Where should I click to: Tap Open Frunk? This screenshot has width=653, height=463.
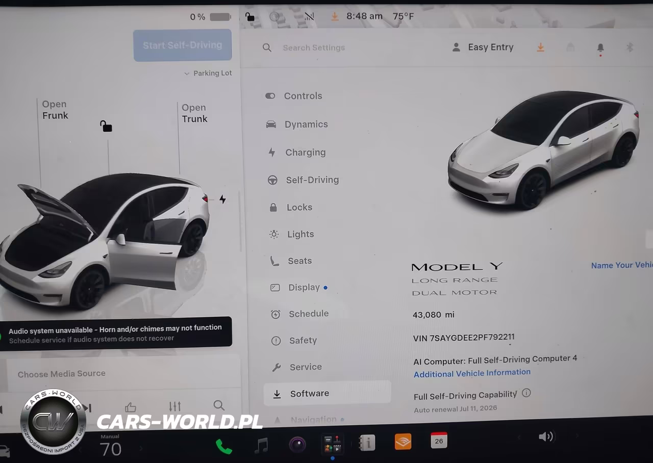click(55, 110)
